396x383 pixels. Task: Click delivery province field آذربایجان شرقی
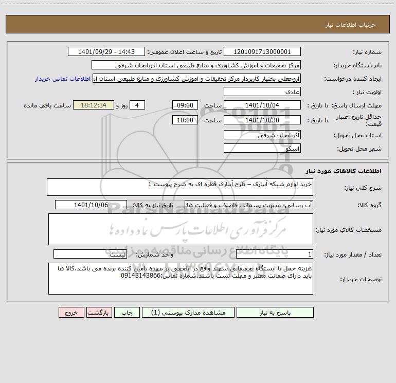[262, 135]
